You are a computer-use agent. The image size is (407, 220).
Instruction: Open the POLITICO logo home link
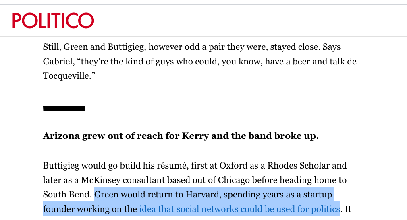tap(53, 21)
